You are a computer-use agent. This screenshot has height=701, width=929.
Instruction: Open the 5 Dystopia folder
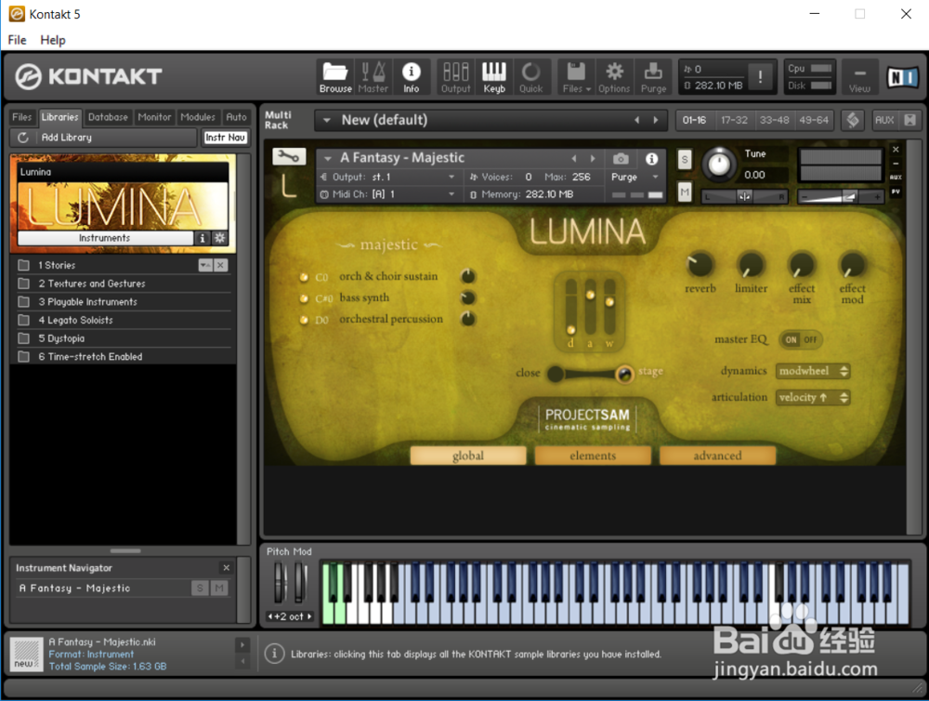point(124,338)
